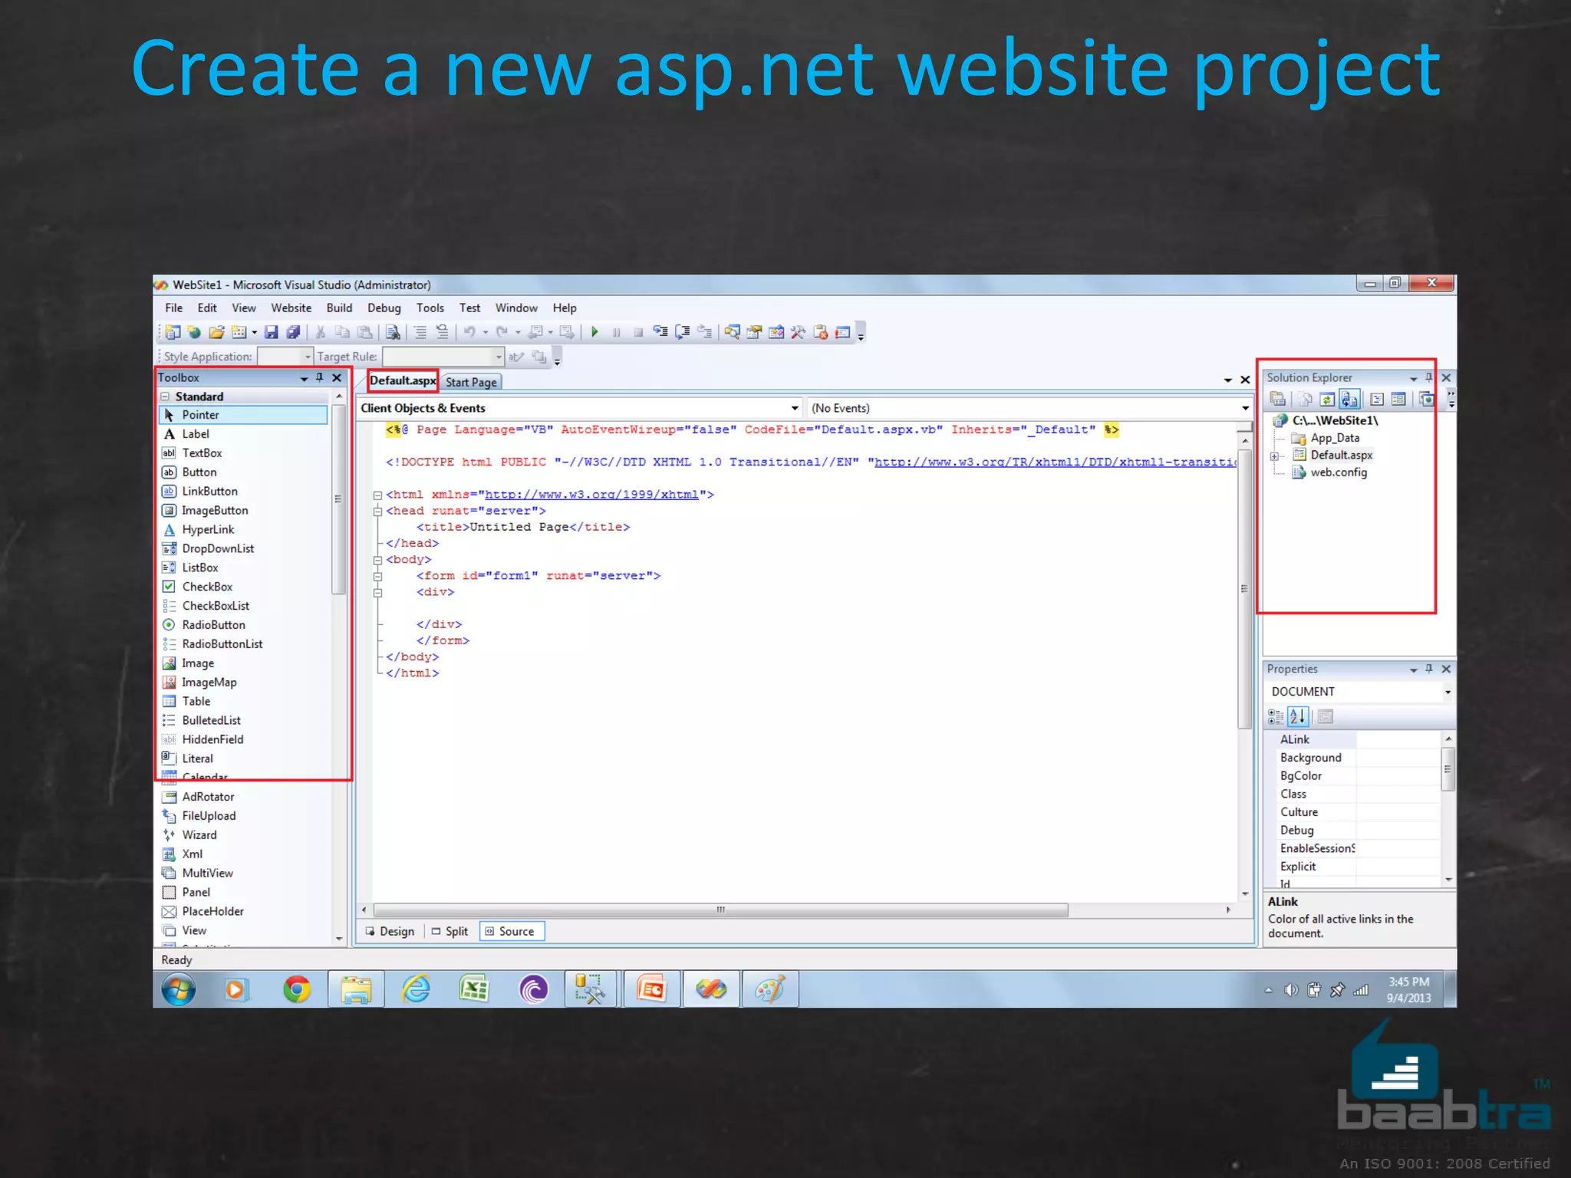Screen dimensions: 1571x1178
Task: Switch to the Start Page tab
Action: point(471,382)
